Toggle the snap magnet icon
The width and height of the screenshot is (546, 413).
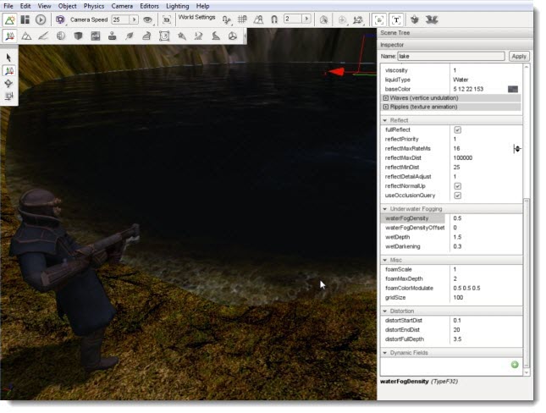[x=274, y=19]
